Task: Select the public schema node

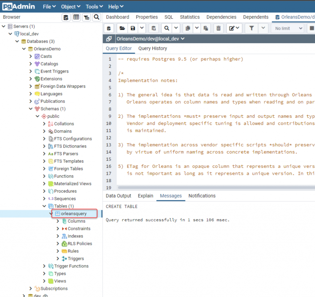Action: [x=53, y=116]
